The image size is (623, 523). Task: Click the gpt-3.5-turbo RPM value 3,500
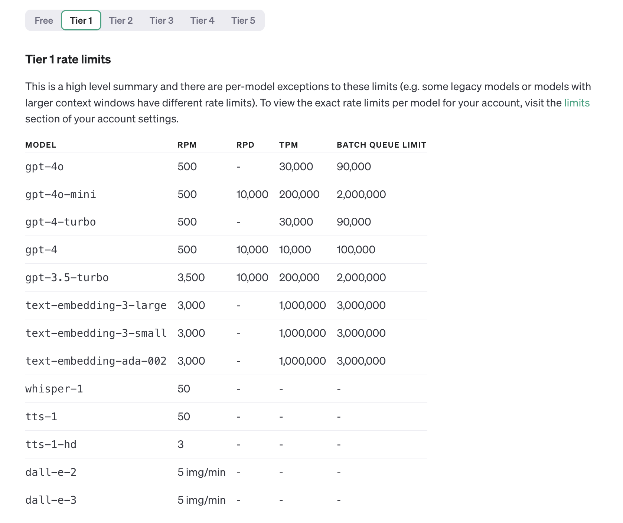tap(191, 277)
